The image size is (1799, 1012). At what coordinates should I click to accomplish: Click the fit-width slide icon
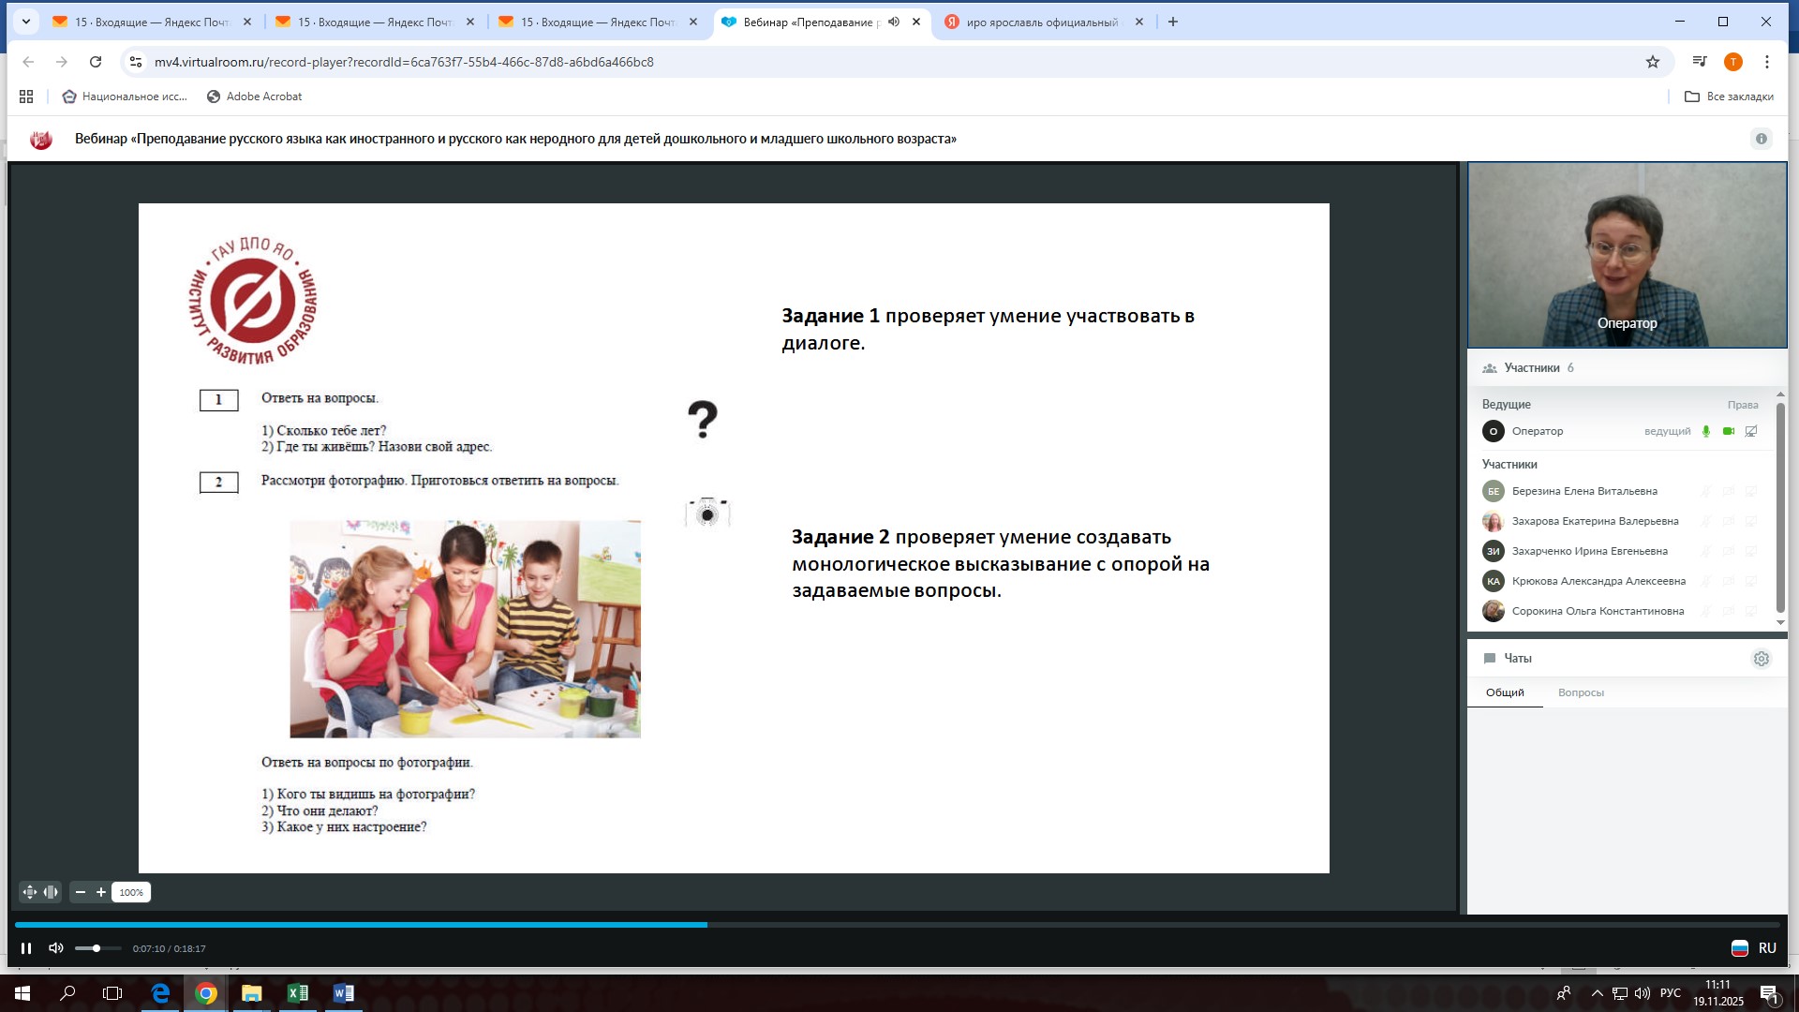51,892
